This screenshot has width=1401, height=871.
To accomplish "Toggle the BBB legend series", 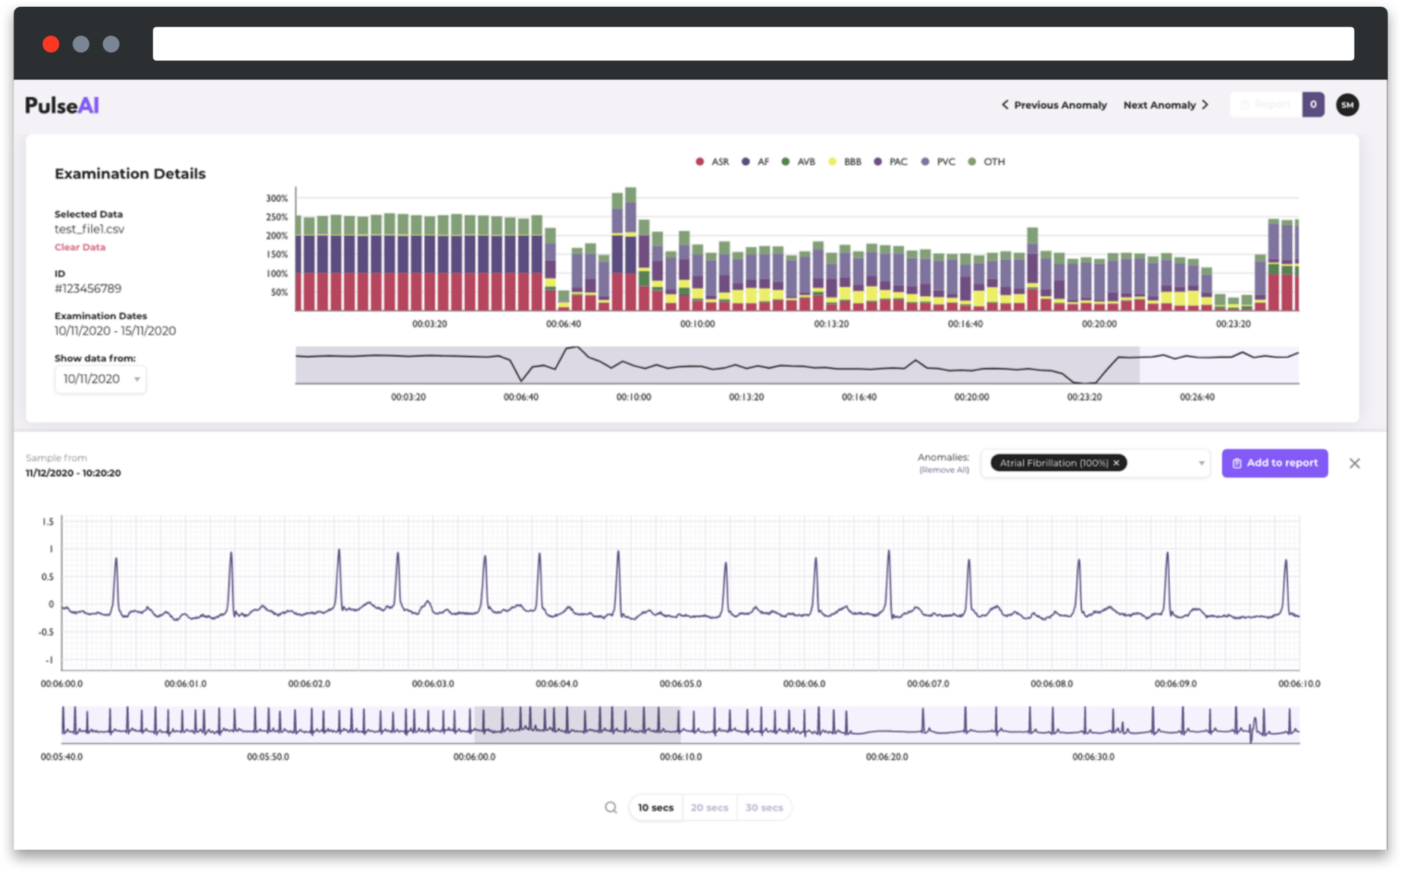I will point(845,161).
